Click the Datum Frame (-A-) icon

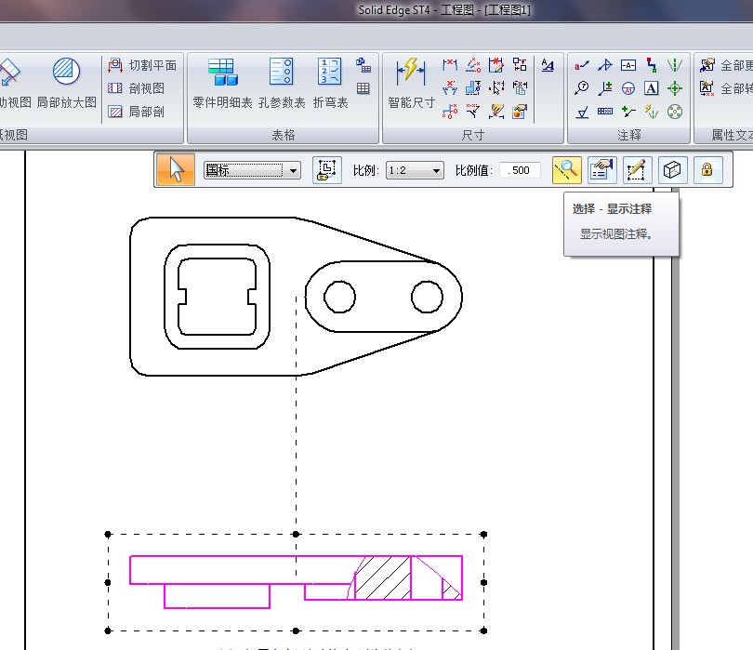[628, 65]
